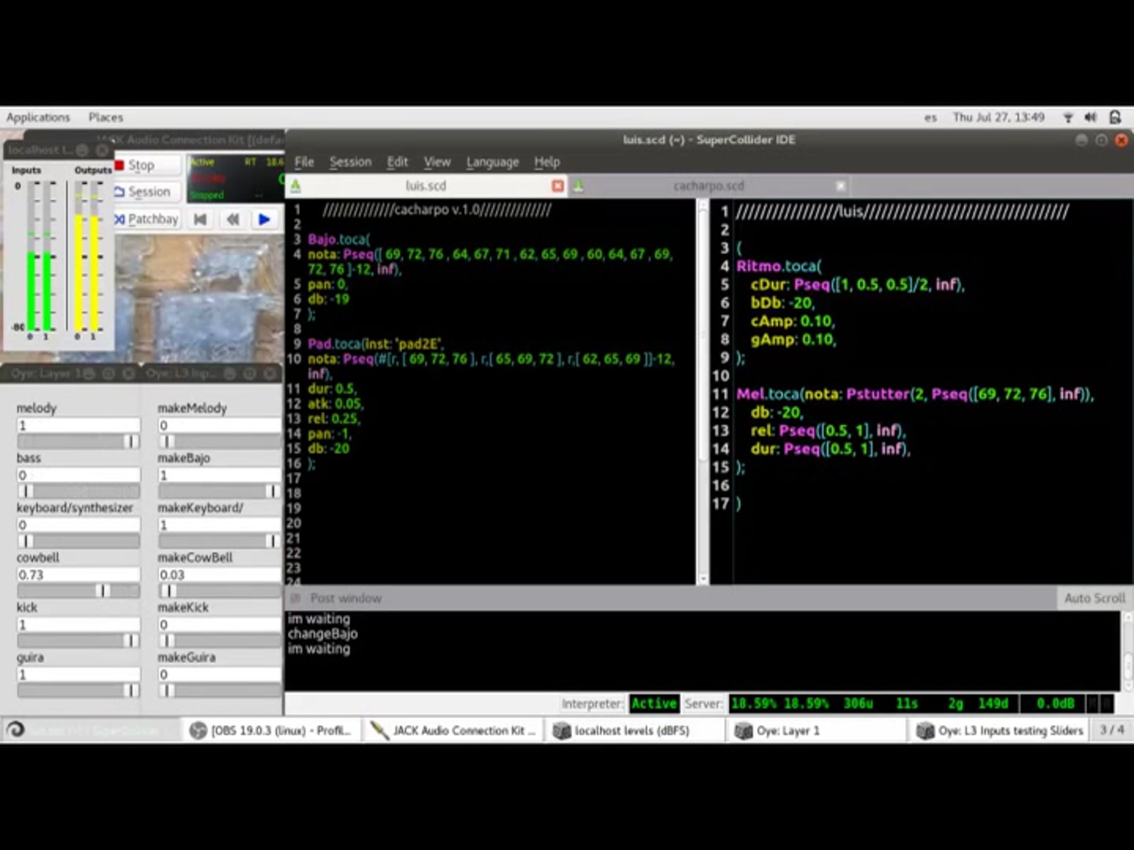Click the green document icon on cacharpo.scd tab
Image resolution: width=1134 pixels, height=850 pixels.
pyautogui.click(x=578, y=186)
